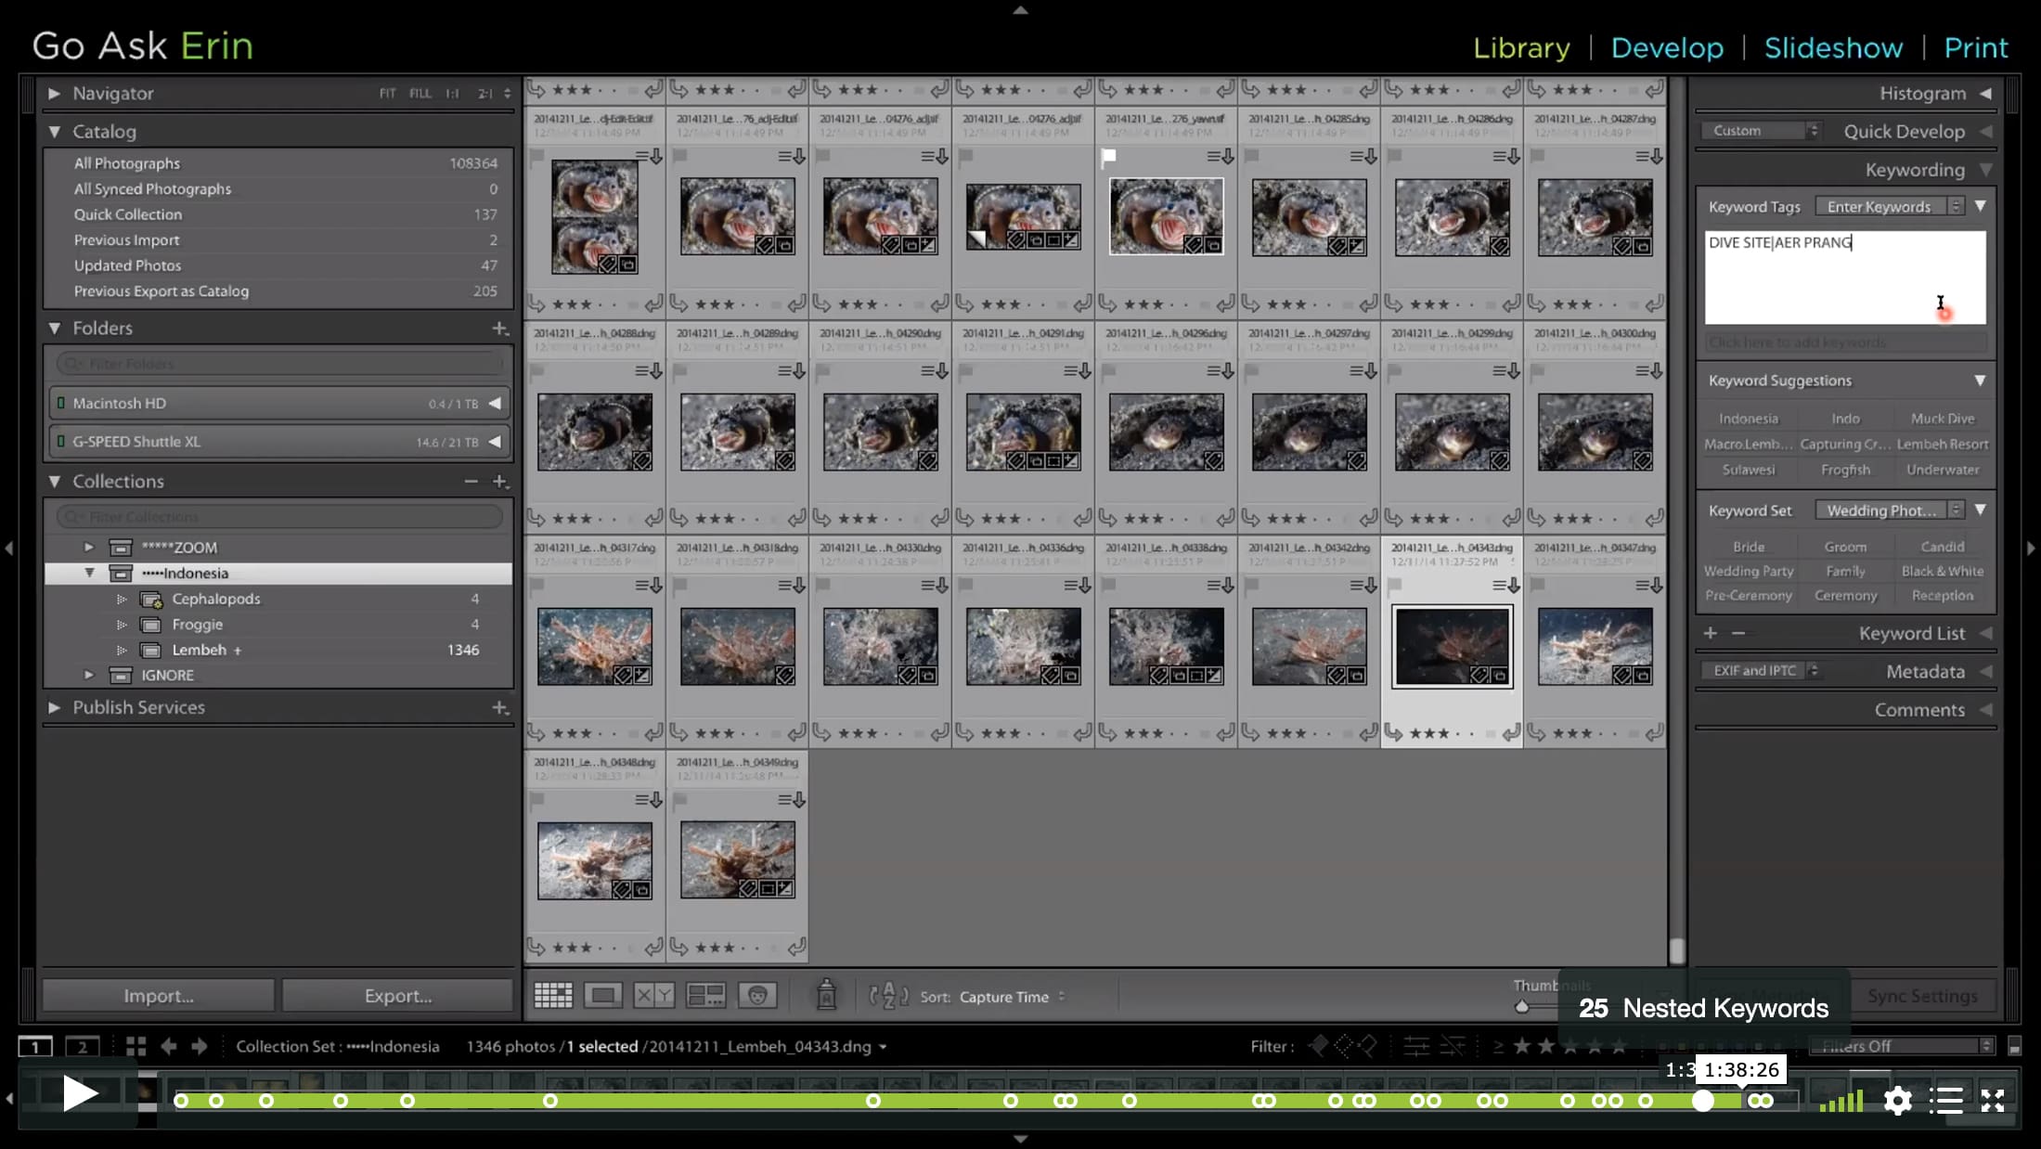2041x1149 pixels.
Task: Collapse the Folders panel
Action: point(54,329)
